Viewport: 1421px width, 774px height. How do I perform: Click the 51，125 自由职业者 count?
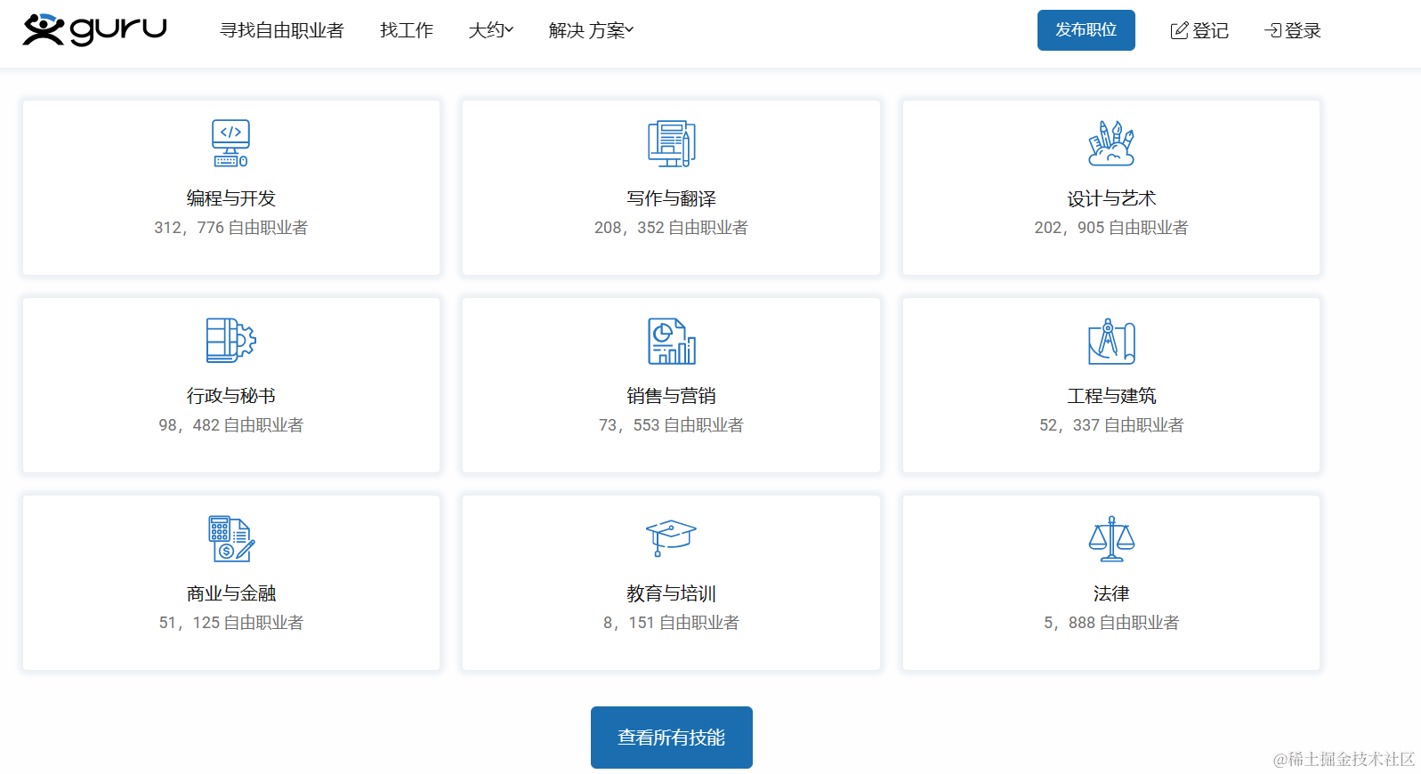pyautogui.click(x=230, y=623)
